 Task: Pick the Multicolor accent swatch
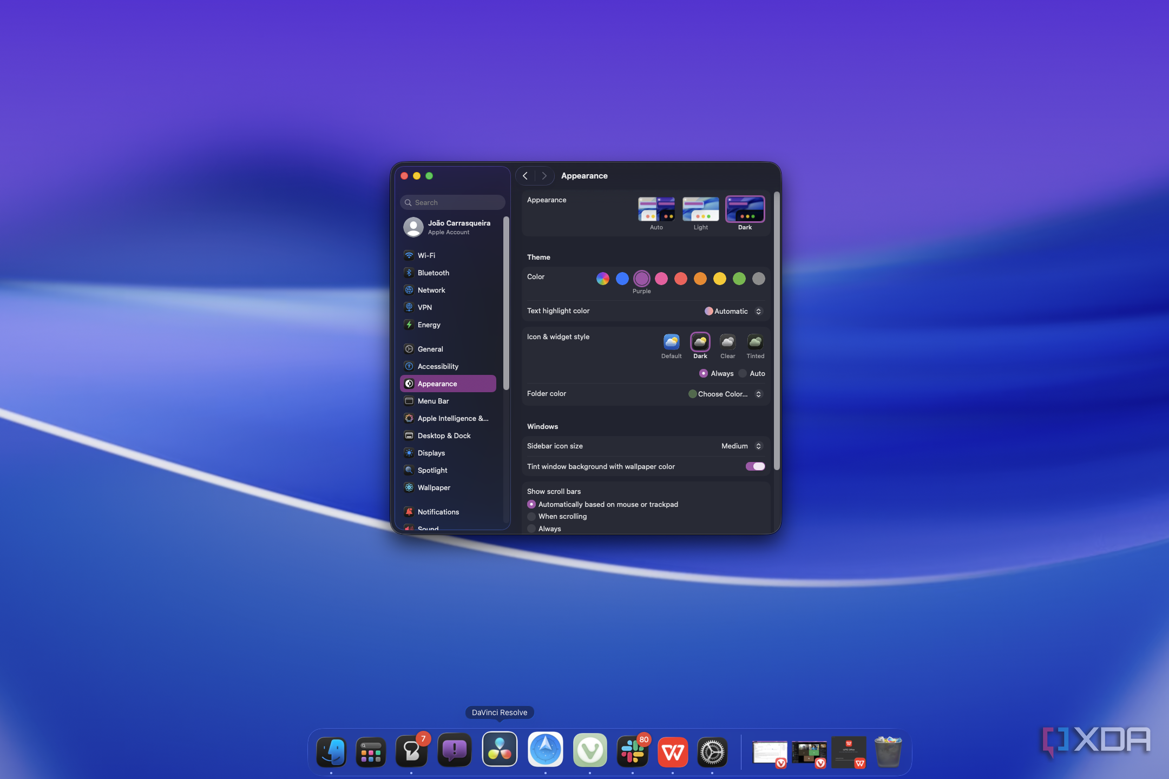pos(602,279)
